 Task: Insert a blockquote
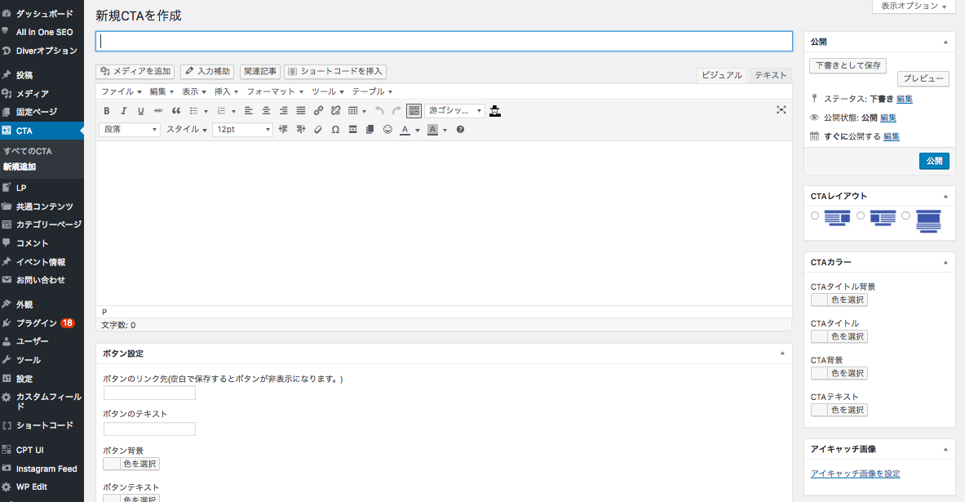point(176,111)
